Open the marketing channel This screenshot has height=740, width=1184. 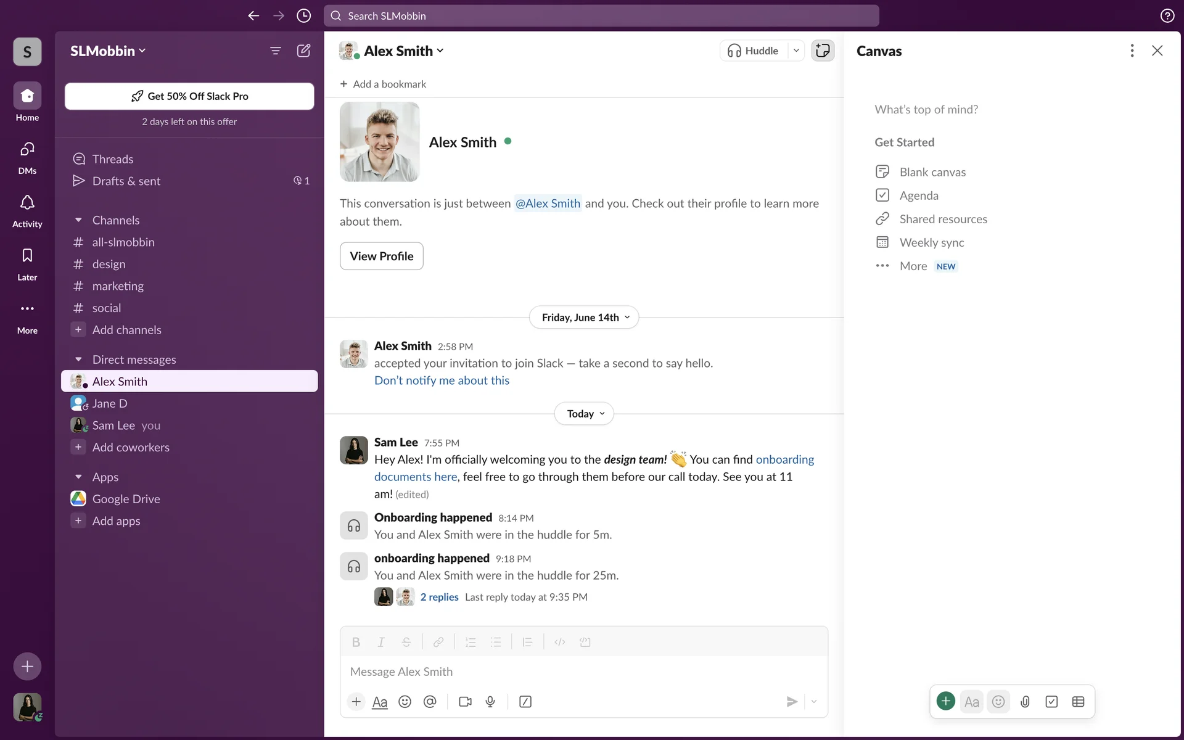(118, 286)
